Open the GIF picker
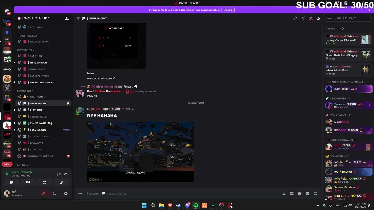The width and height of the screenshot is (374, 210). coord(292,193)
